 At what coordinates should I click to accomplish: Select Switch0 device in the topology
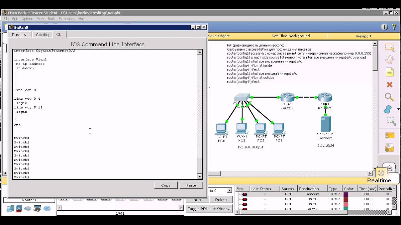point(242,98)
